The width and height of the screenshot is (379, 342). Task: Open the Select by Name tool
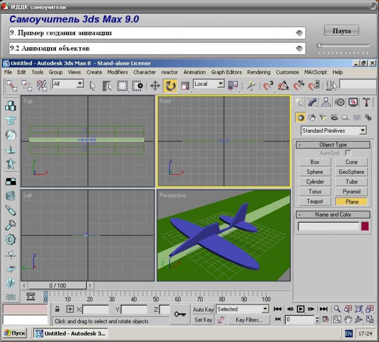point(107,86)
